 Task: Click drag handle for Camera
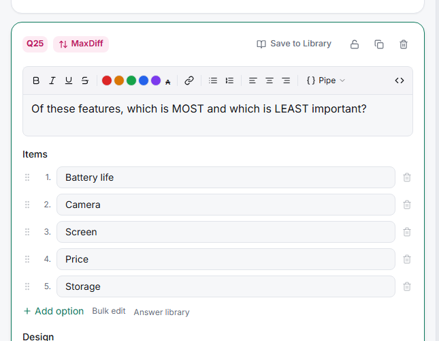click(27, 205)
